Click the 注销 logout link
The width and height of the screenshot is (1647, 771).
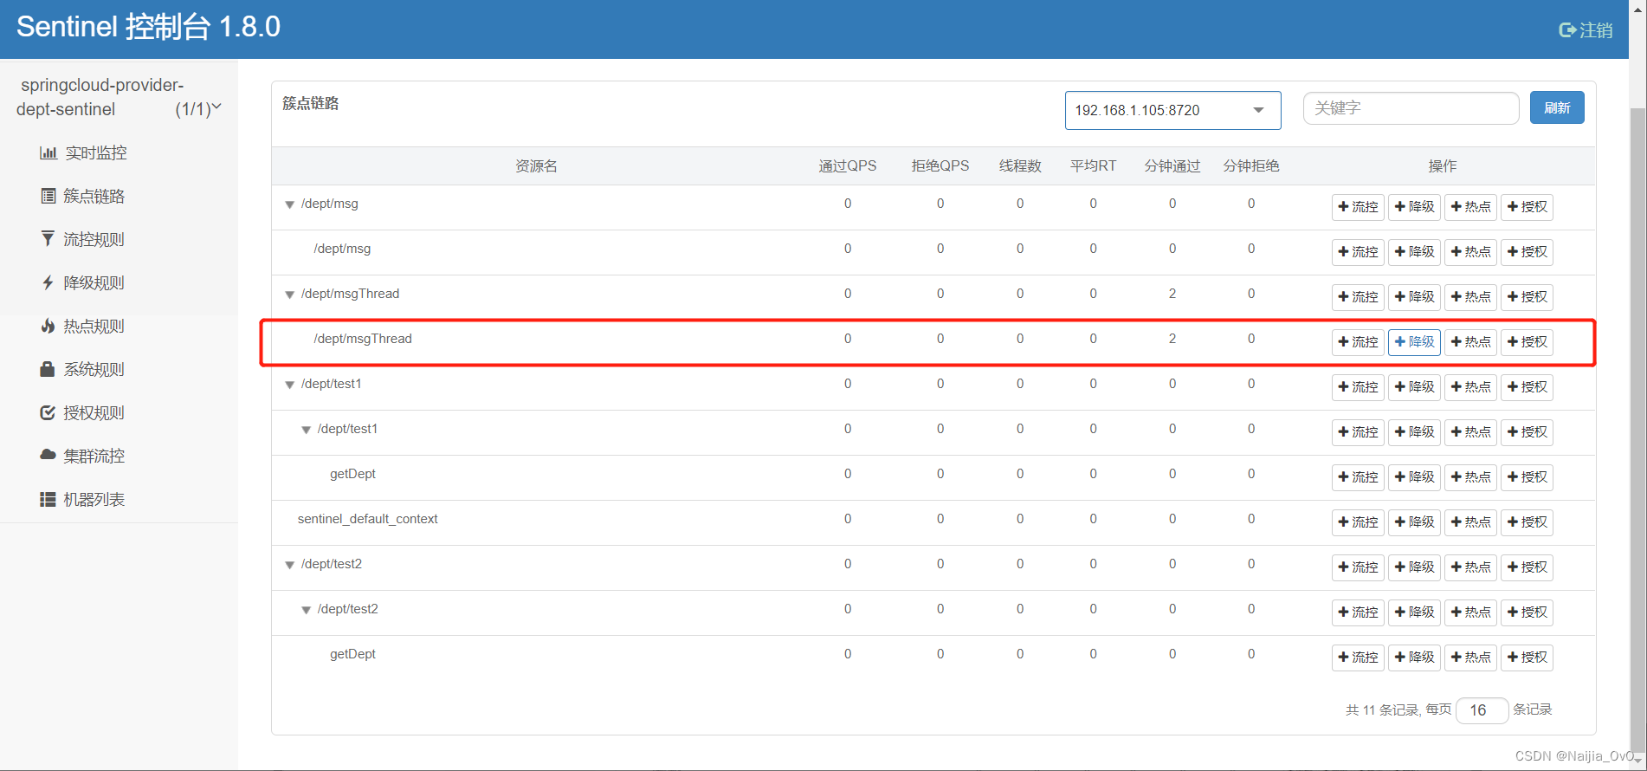(x=1586, y=30)
